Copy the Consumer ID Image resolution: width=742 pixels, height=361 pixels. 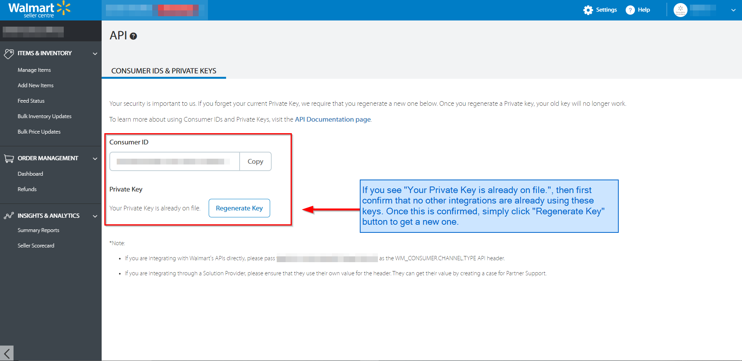255,161
